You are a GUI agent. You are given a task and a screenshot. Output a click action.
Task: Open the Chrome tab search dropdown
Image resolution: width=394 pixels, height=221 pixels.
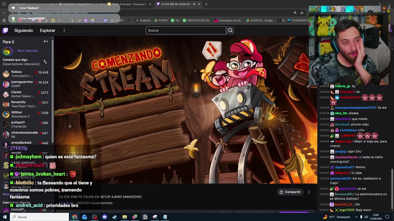click(x=4, y=4)
